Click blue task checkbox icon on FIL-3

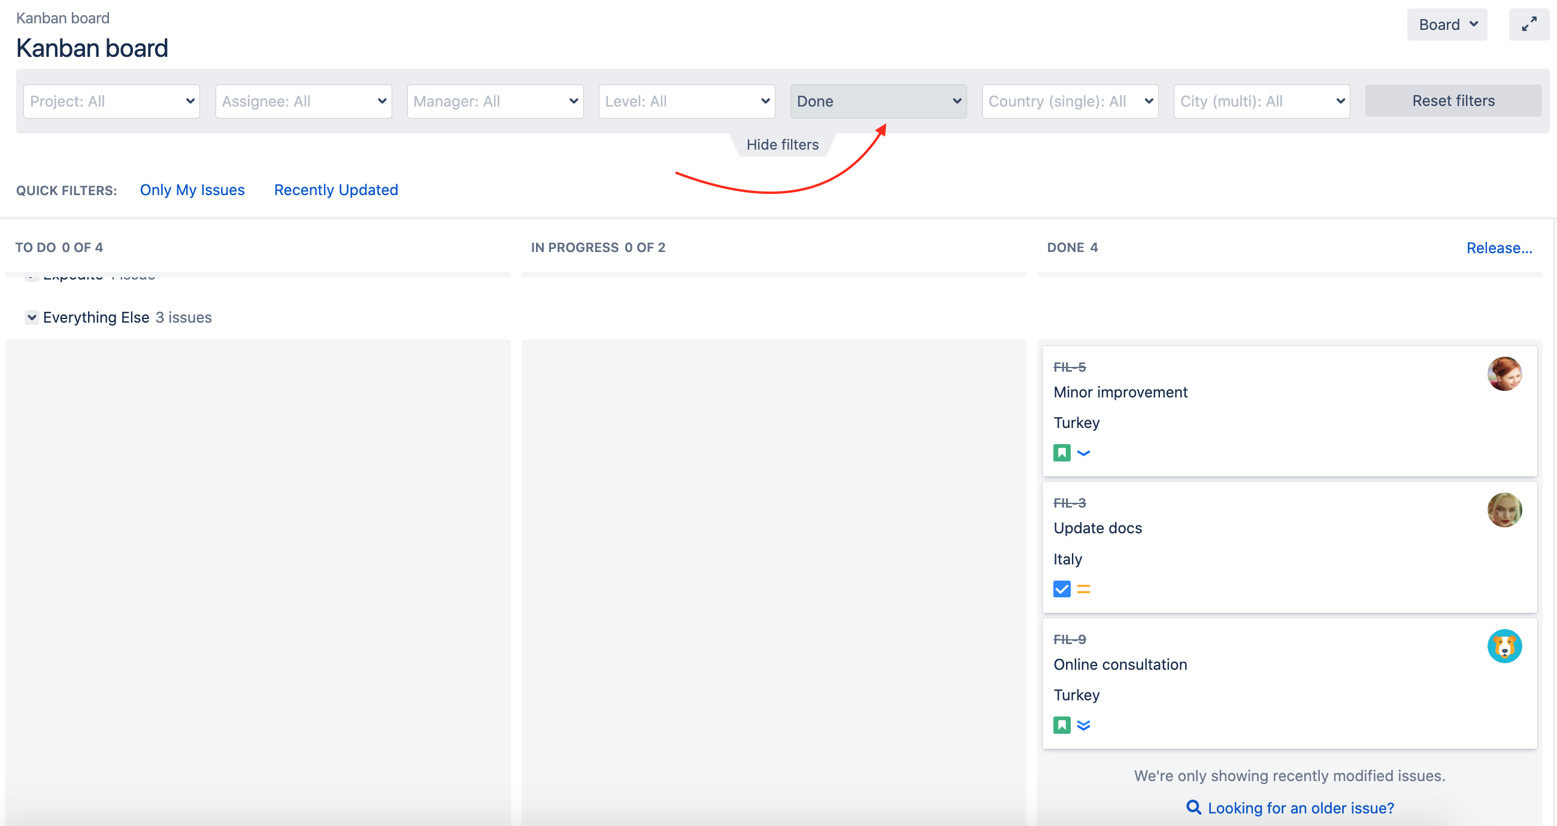point(1061,588)
